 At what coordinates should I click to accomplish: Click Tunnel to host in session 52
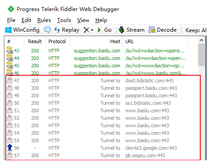tap(110, 118)
